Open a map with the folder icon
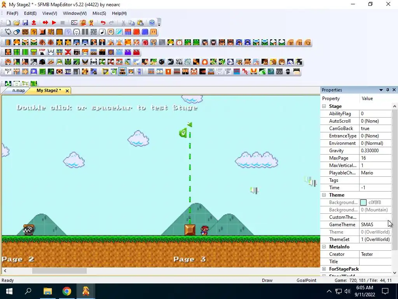398x299 pixels. tap(16, 23)
